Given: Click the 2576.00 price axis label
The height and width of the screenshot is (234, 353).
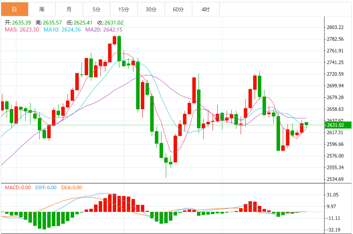Looking at the screenshot, I should coord(335,156).
